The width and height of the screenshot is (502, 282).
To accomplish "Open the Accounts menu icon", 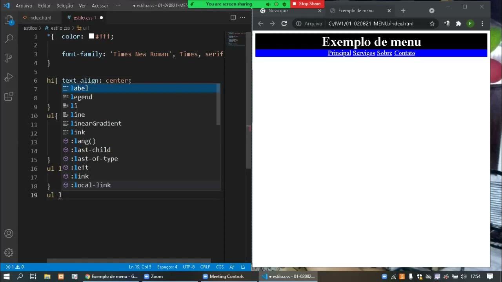I will tap(9, 234).
